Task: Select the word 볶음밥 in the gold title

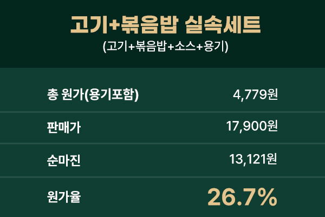Action: (149, 25)
